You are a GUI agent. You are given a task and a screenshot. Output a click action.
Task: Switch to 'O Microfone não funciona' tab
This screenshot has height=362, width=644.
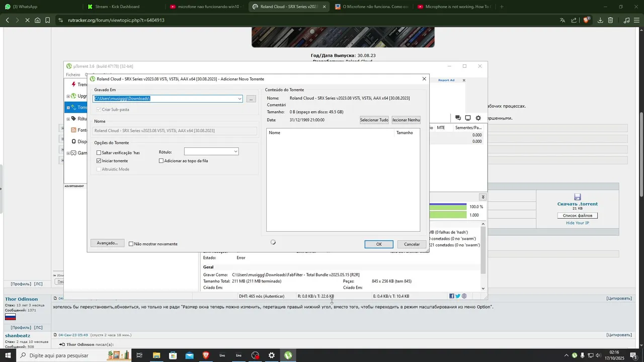click(371, 7)
